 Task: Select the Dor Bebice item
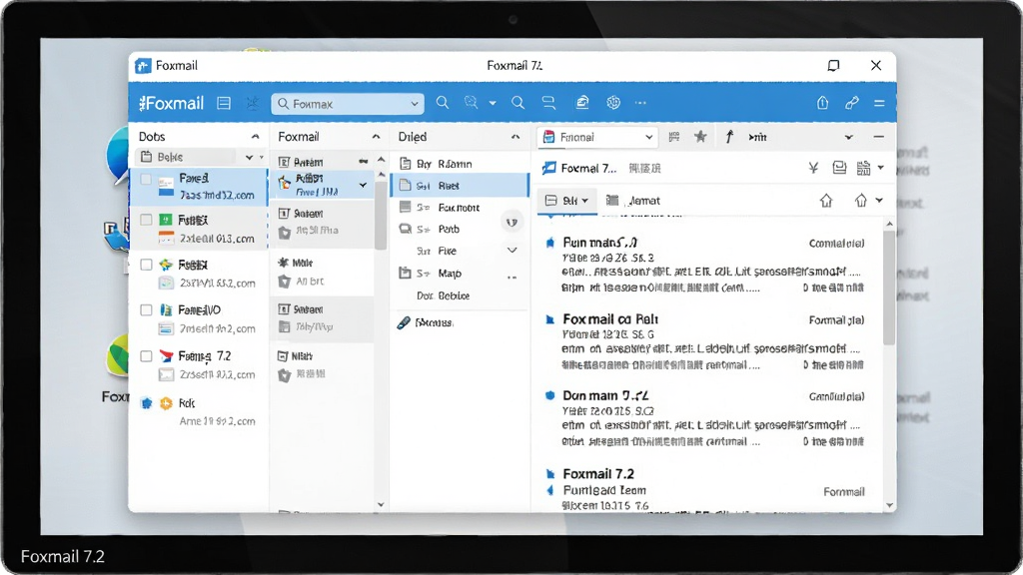460,295
